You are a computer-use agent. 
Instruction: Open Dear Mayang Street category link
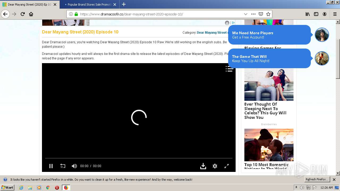click(212, 33)
